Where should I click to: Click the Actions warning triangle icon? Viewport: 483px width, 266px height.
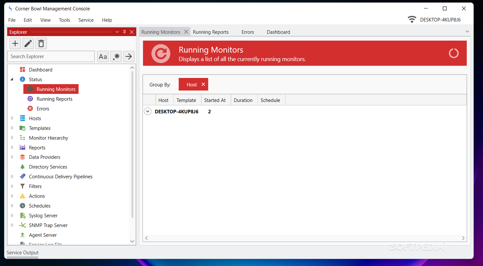point(22,196)
